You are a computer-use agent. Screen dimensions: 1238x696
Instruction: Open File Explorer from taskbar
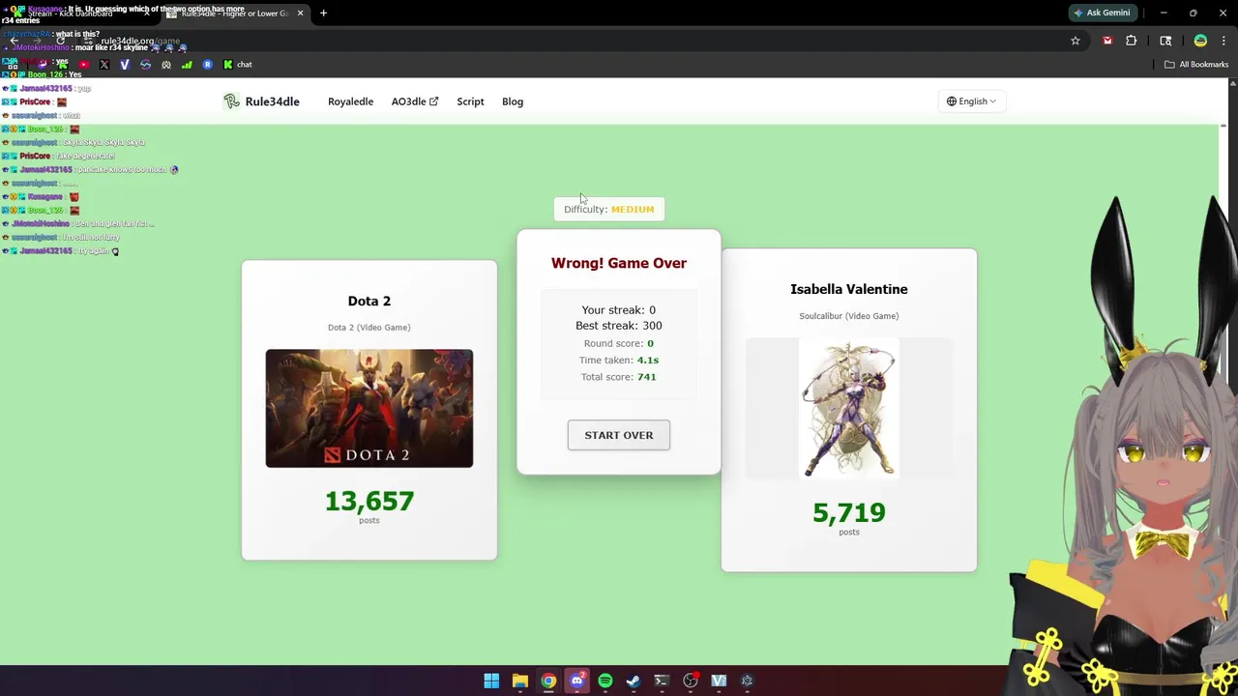pos(519,681)
